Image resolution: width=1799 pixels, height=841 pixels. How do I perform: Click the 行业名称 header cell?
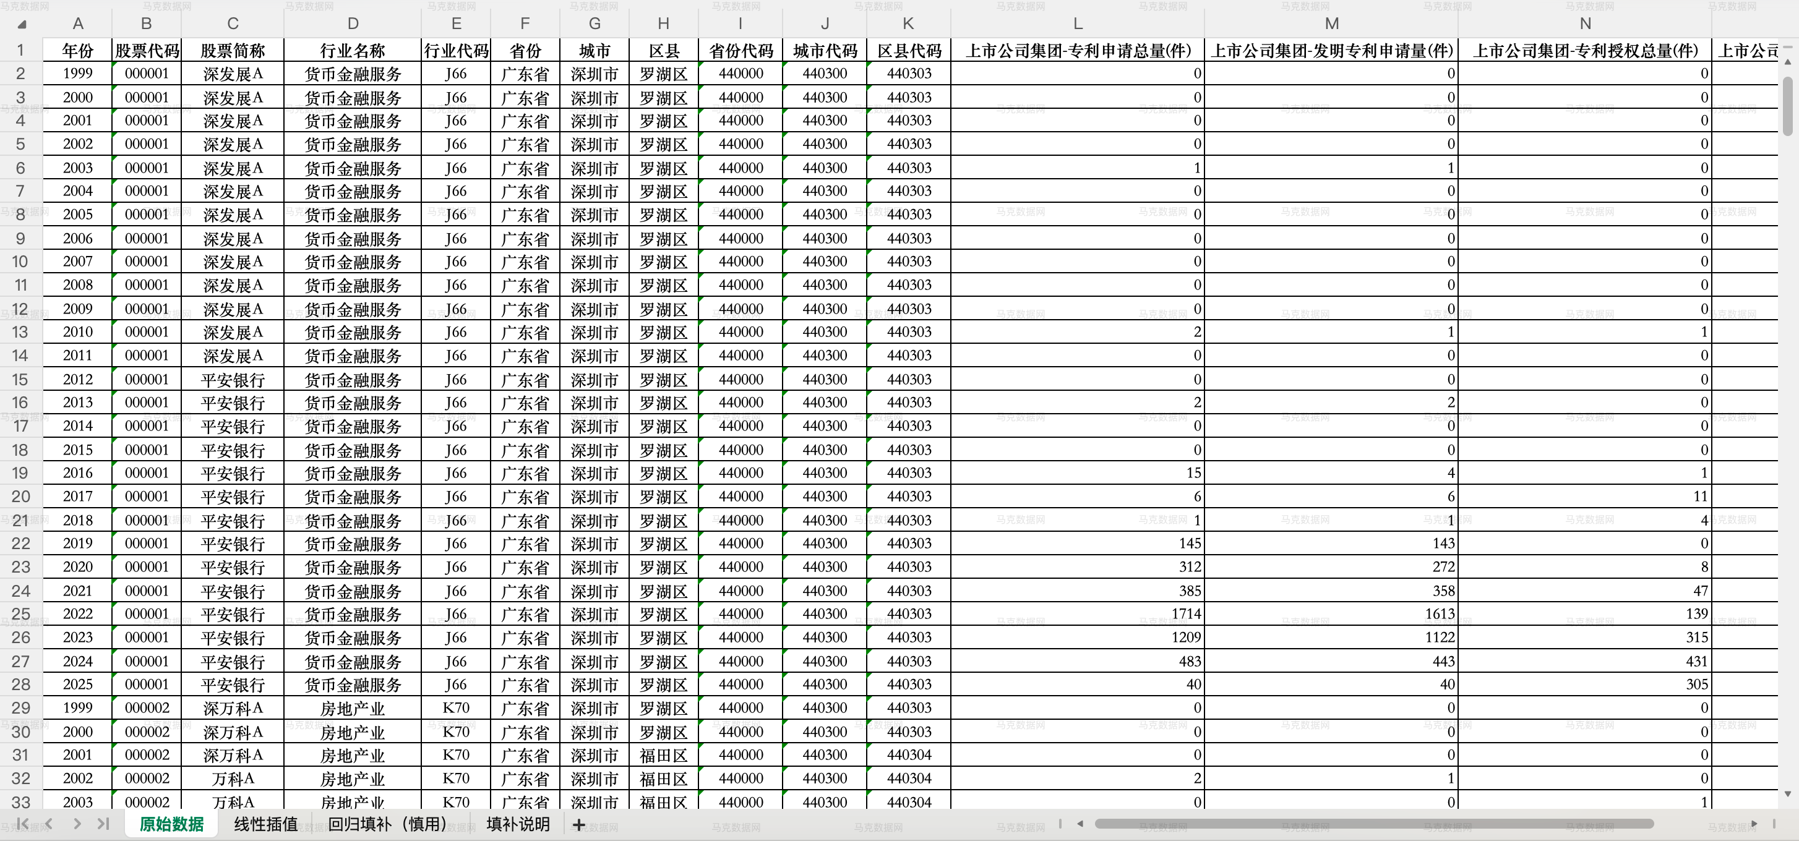(x=353, y=50)
